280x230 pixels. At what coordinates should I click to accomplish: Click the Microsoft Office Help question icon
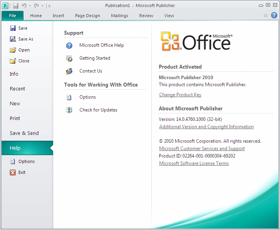(69, 46)
